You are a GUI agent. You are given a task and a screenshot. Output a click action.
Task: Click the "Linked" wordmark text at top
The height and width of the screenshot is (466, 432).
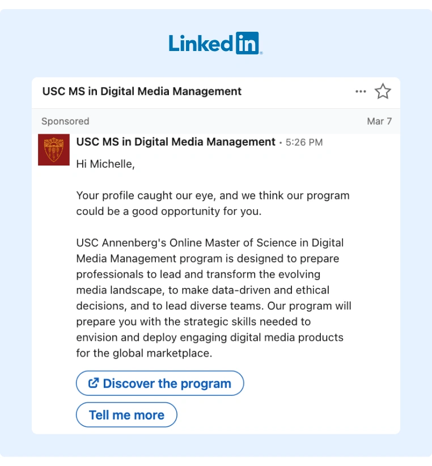201,43
